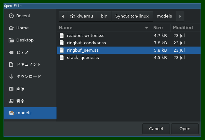Select the models bookmark in sidebar
Viewport: 205px width, 140px height.
coord(30,113)
